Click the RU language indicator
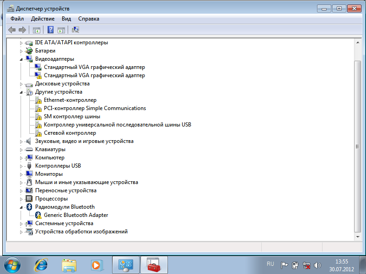This screenshot has height=274, width=366. (x=270, y=264)
